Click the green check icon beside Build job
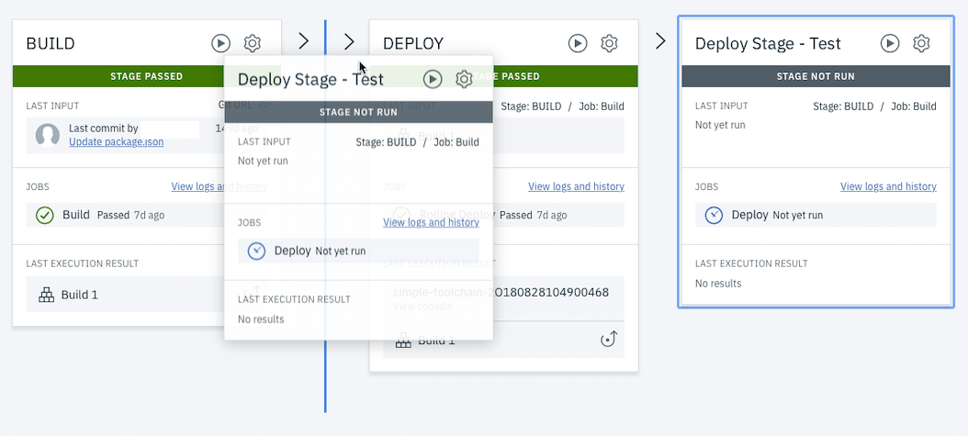Viewport: 968px width, 436px height. click(44, 215)
